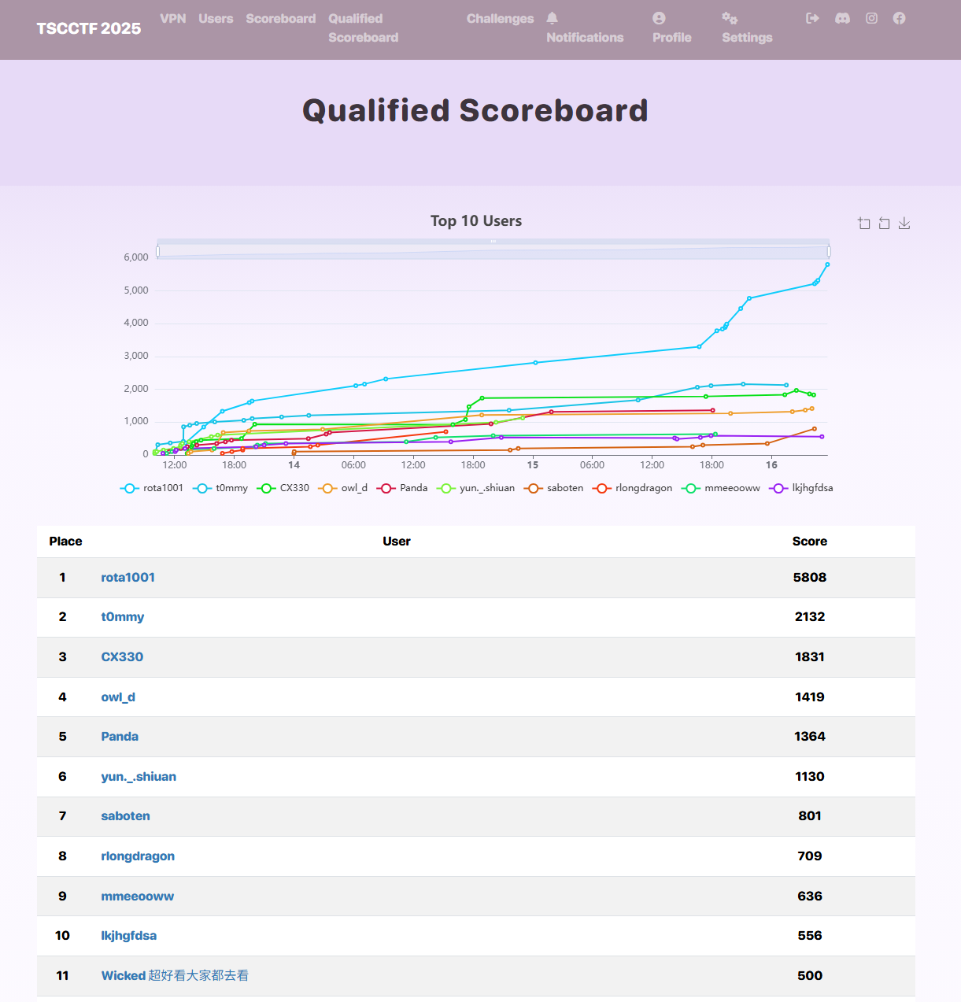This screenshot has height=1002, width=961.
Task: Click the logout arrow icon
Action: pos(813,18)
